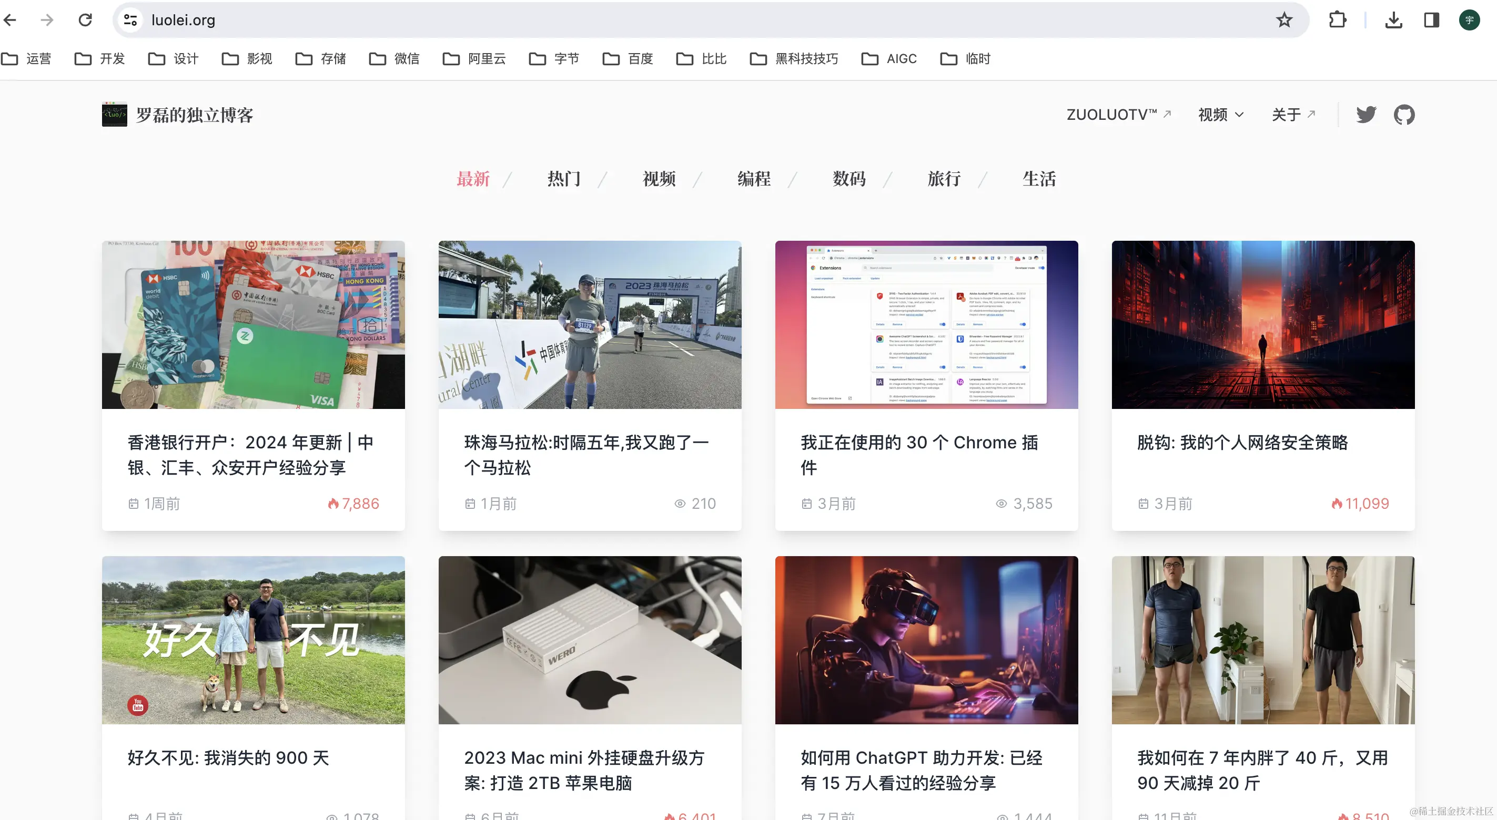1497x820 pixels.
Task: Open the Chrome extensions article thumbnail
Action: tap(926, 325)
